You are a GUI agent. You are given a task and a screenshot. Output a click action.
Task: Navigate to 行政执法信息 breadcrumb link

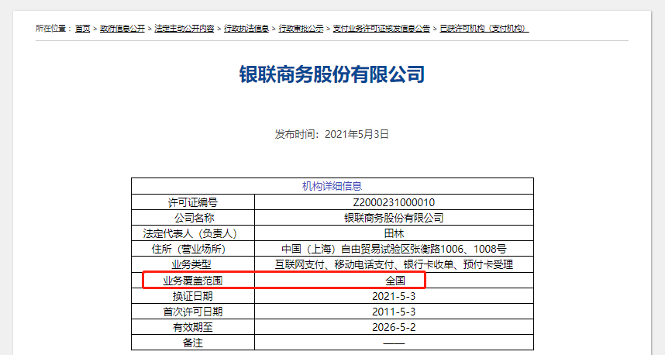click(246, 29)
